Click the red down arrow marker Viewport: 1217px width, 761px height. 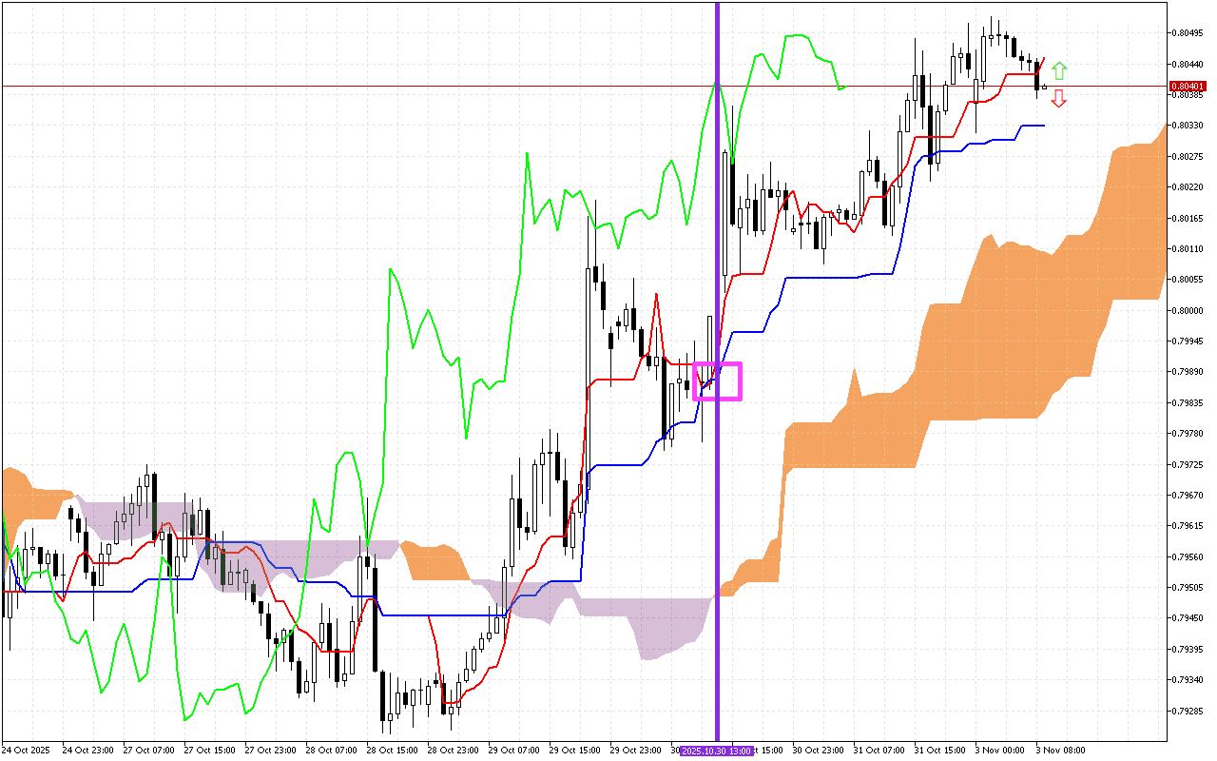[x=1059, y=99]
